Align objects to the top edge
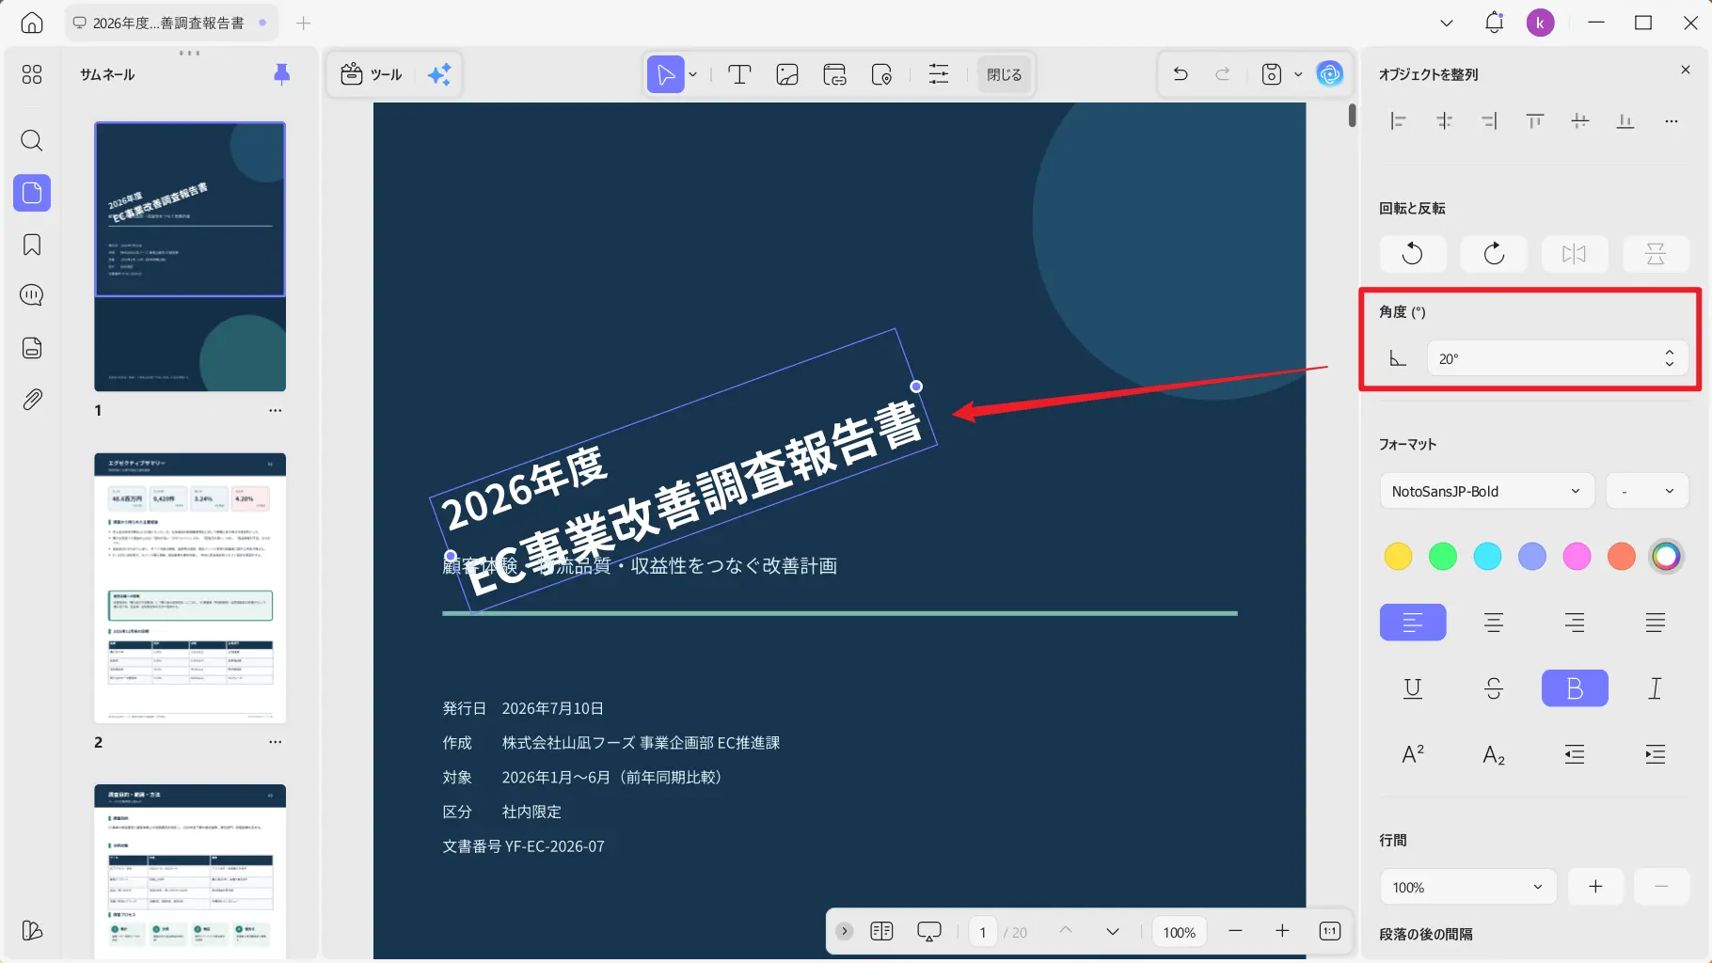 [x=1535, y=121]
